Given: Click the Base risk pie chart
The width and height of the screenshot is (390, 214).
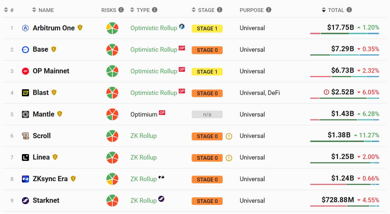Looking at the screenshot, I should coord(112,50).
